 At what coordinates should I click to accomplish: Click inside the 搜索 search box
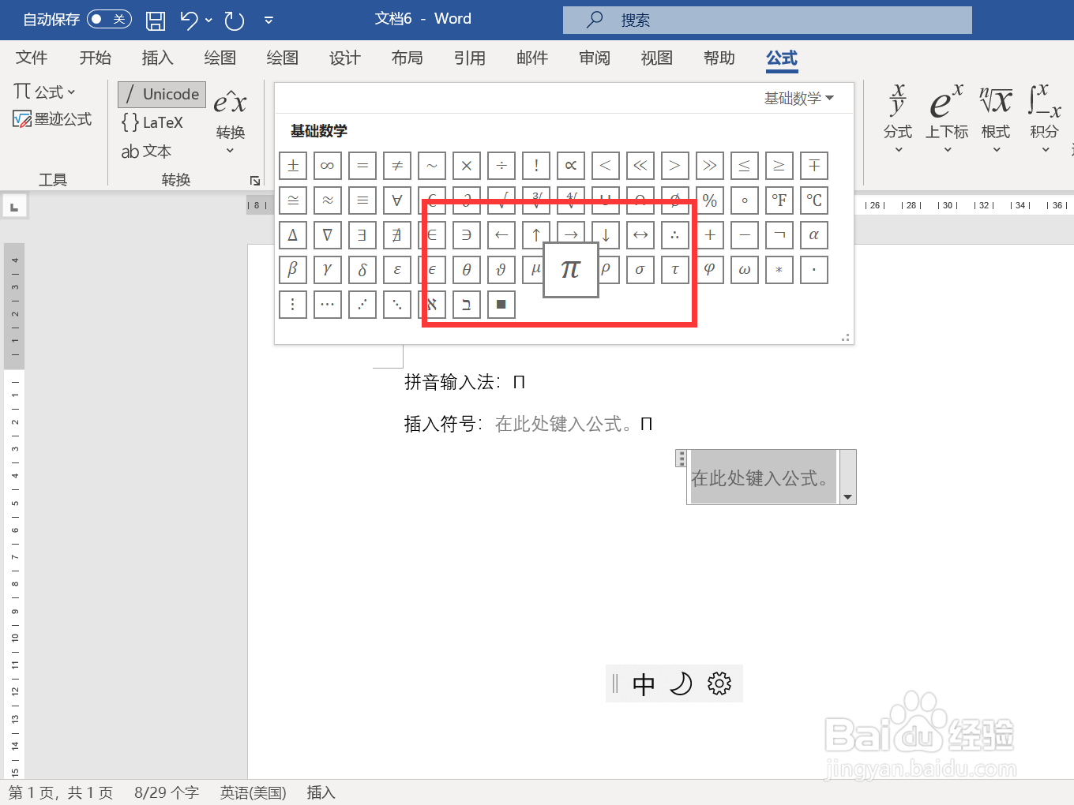coord(766,20)
